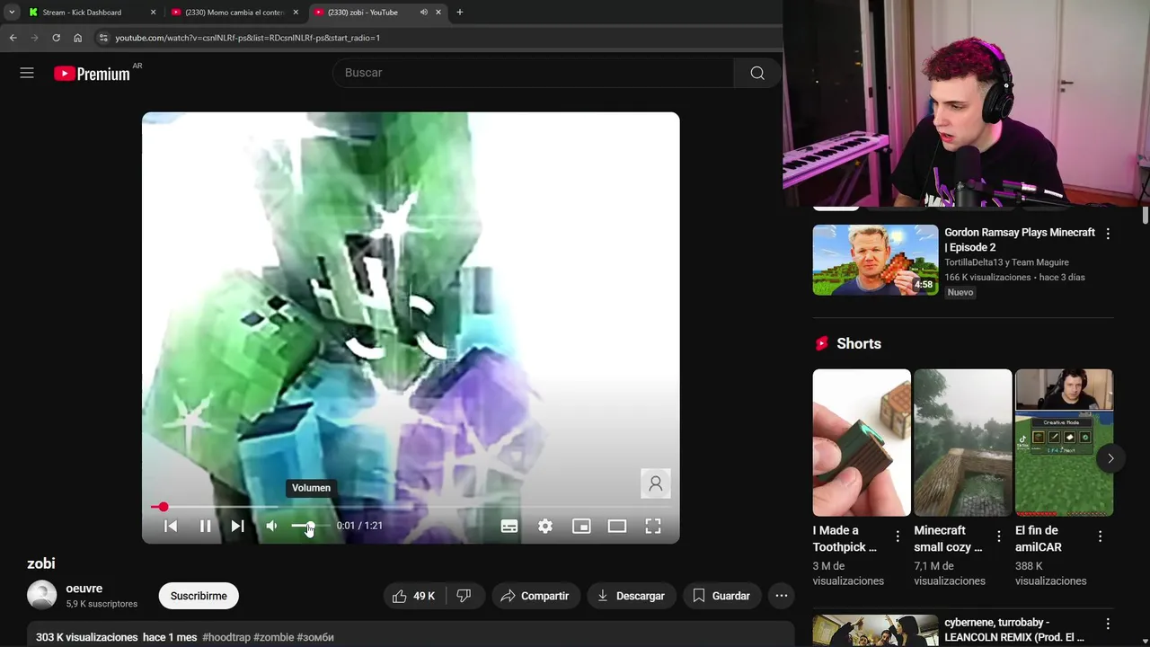
Task: Open Gordon Ramsay Plays Minecraft title
Action: click(1020, 240)
